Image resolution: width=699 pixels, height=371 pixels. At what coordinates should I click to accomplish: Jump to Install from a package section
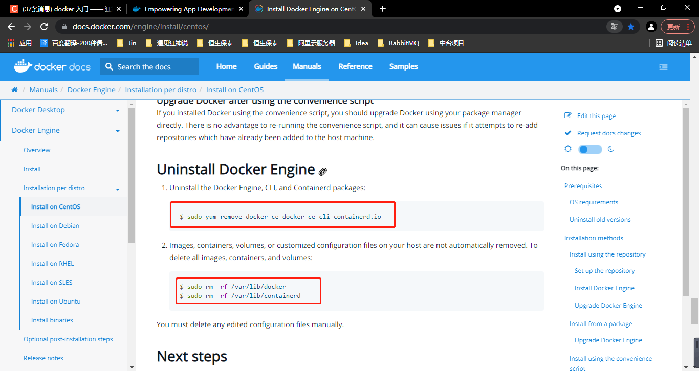click(601, 324)
